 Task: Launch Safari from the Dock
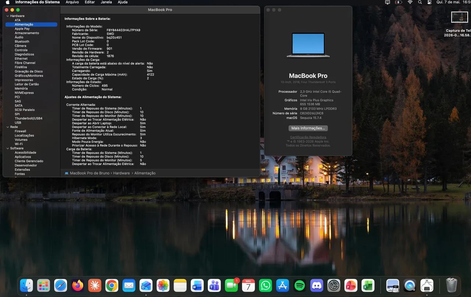coord(61,286)
